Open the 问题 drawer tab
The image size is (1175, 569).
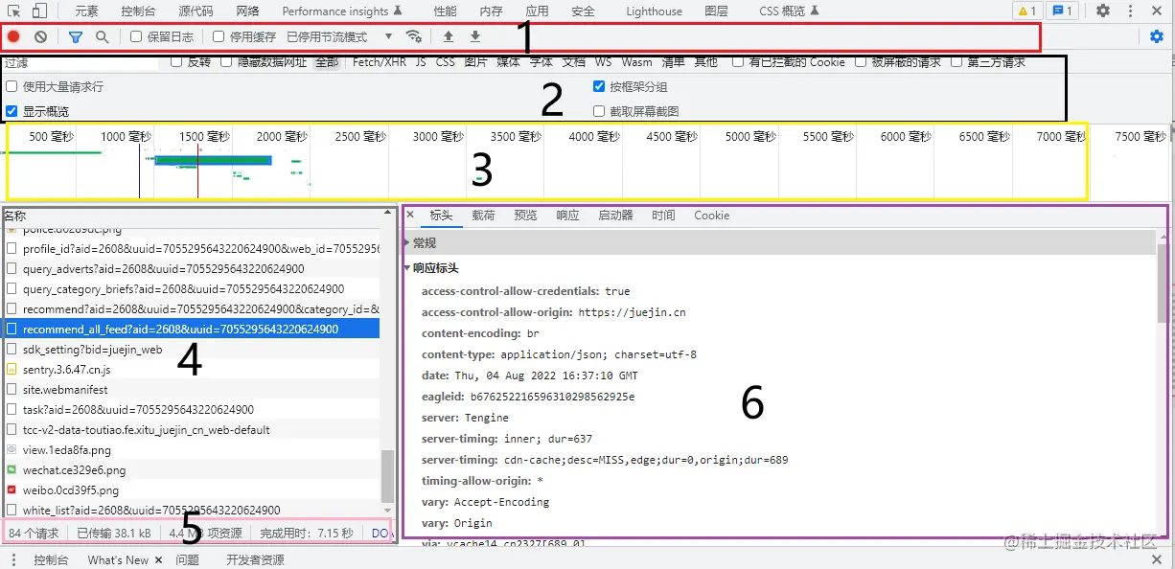[x=187, y=559]
